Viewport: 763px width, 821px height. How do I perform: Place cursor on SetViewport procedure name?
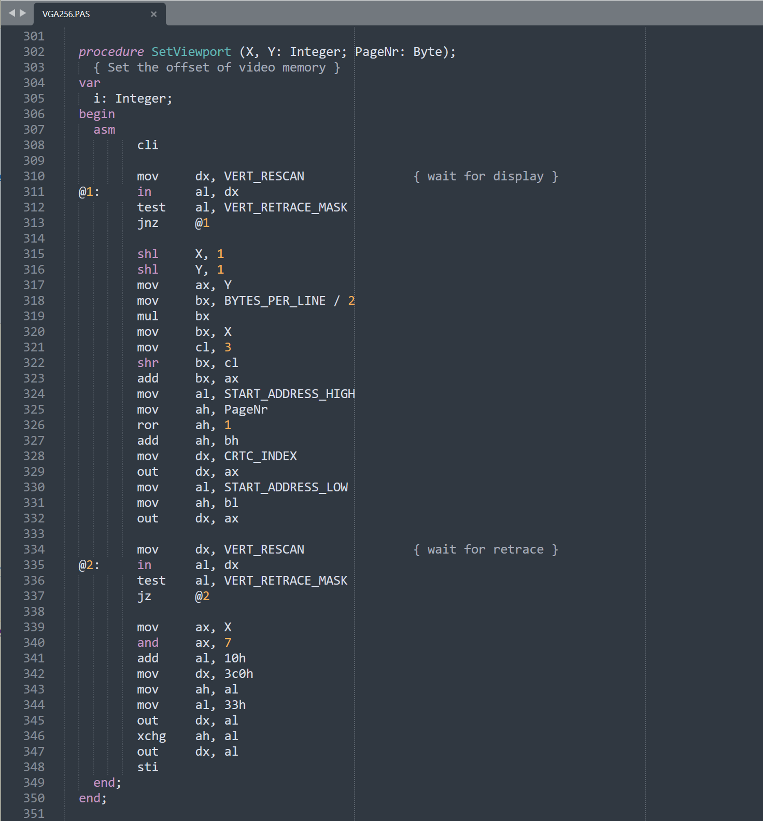(191, 52)
